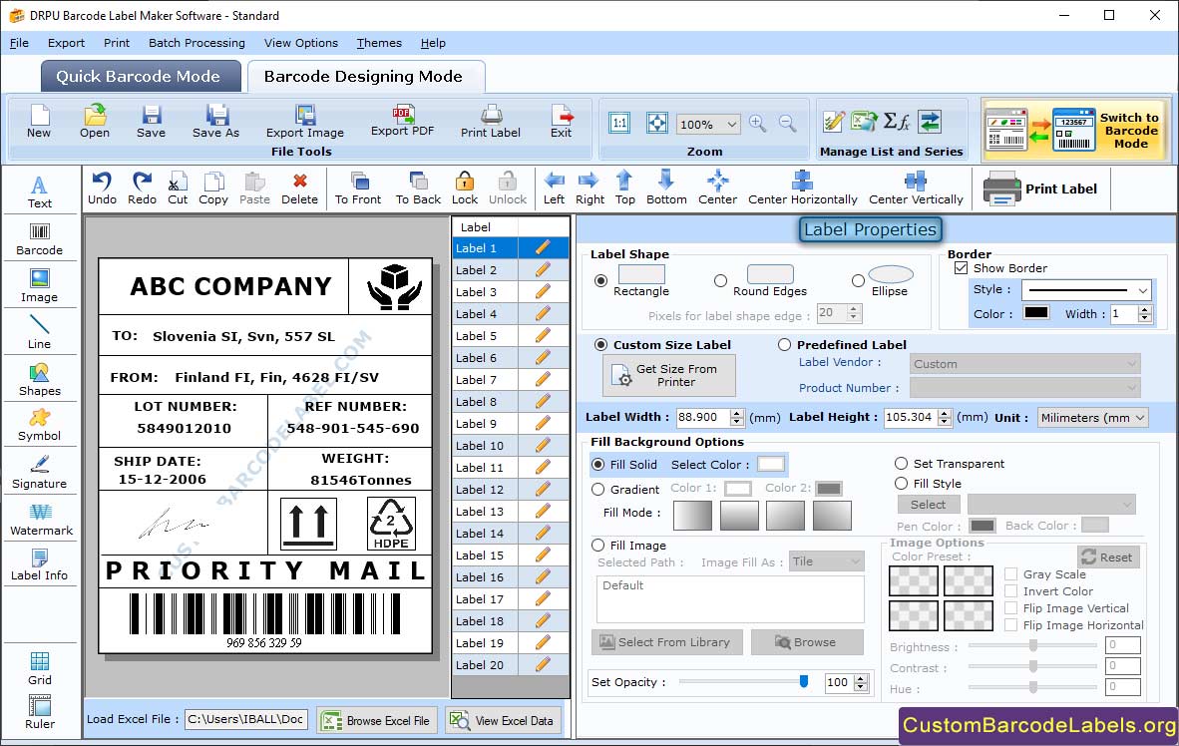Delete the selected object
Image resolution: width=1179 pixels, height=746 pixels.
299,188
